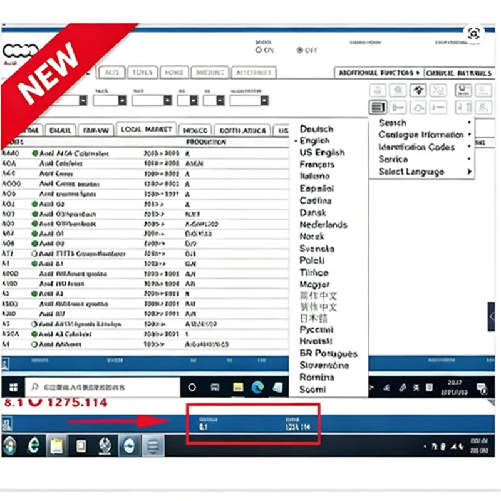Click the green status dot beside Audi Q2
The width and height of the screenshot is (501, 501).
pos(35,204)
